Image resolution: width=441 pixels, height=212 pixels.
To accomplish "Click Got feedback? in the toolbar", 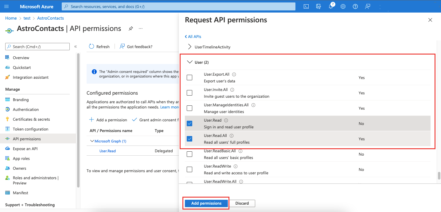I will (x=136, y=47).
